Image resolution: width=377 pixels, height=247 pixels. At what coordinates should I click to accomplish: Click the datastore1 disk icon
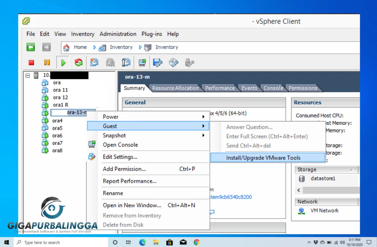click(x=302, y=179)
